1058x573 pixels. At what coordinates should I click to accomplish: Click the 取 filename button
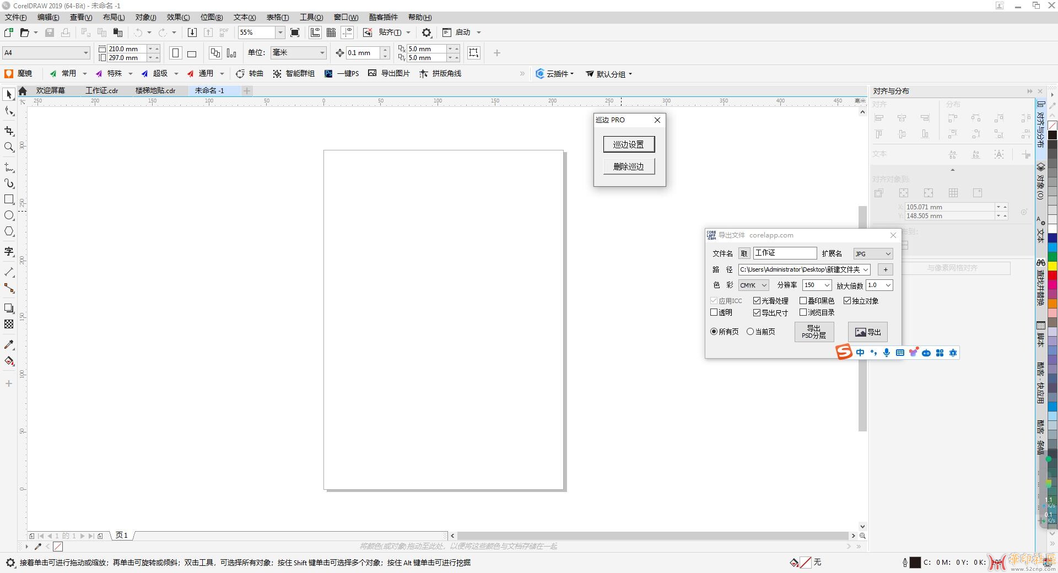(744, 253)
